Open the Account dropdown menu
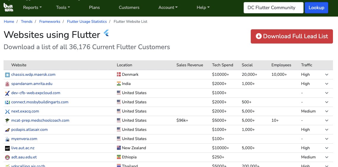Screen dimensions: 338x167 [168, 7]
